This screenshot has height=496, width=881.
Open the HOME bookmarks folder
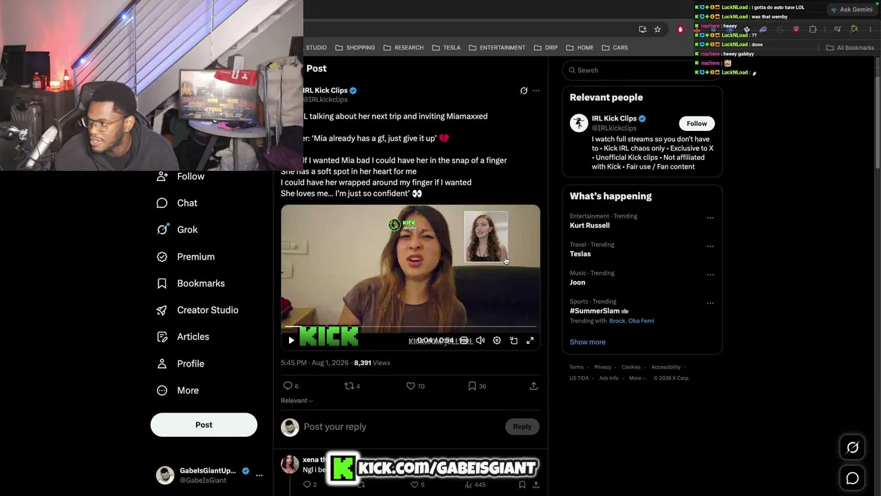pos(580,48)
